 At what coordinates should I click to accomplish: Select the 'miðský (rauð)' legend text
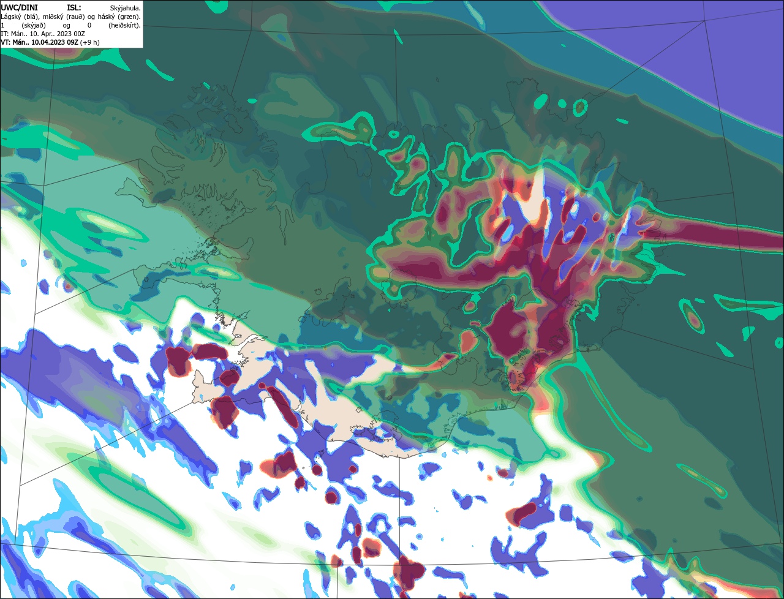(64, 17)
